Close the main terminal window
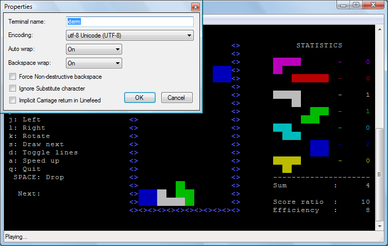 coord(374,5)
